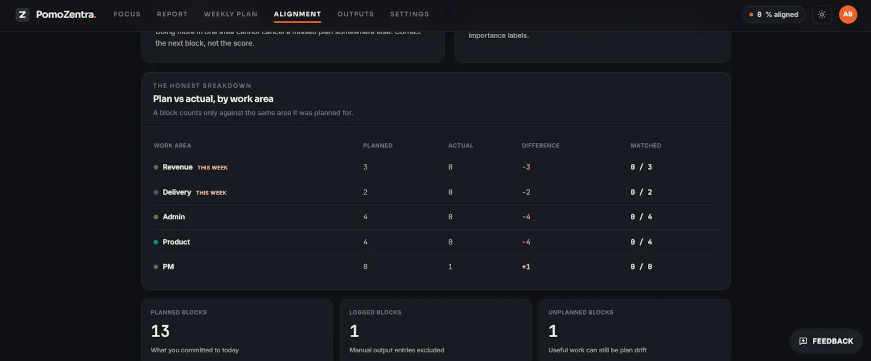Click the MATCHED column header
The width and height of the screenshot is (871, 361).
[x=646, y=145]
